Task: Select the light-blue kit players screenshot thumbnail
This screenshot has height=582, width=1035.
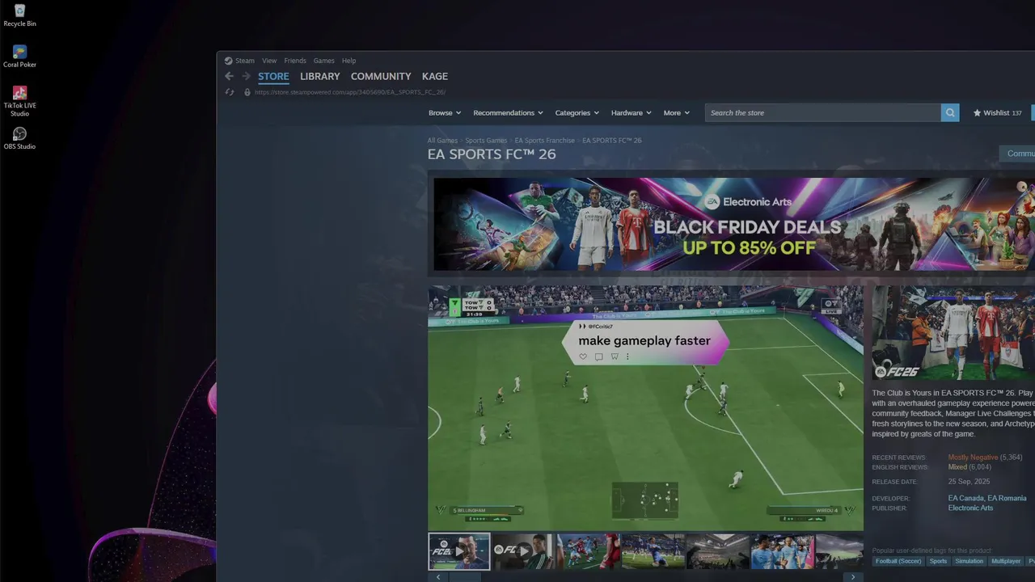Action: 782,551
